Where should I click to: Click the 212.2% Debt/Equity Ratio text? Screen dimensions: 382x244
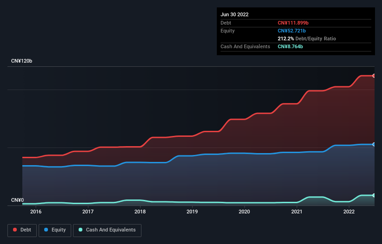307,39
